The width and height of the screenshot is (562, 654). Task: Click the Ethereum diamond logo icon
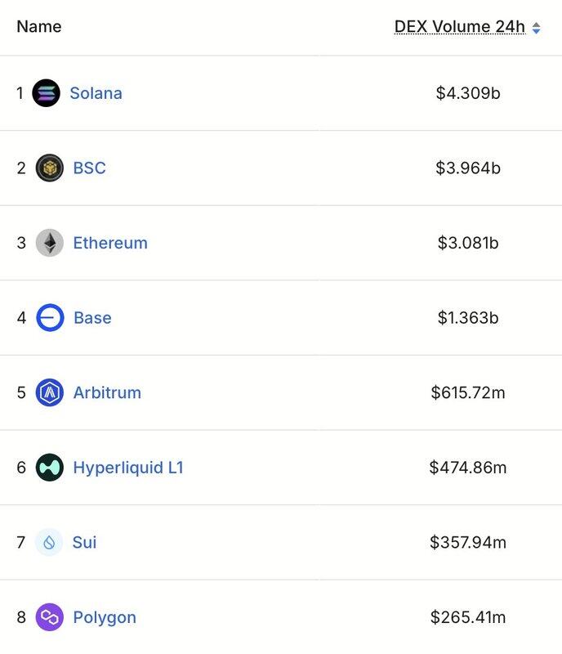(x=50, y=243)
